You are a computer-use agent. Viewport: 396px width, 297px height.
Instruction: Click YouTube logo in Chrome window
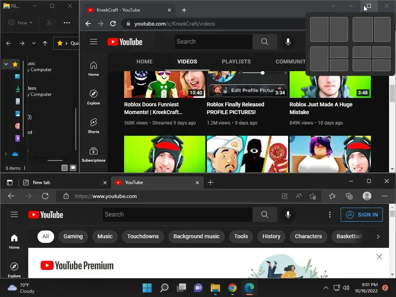point(125,42)
